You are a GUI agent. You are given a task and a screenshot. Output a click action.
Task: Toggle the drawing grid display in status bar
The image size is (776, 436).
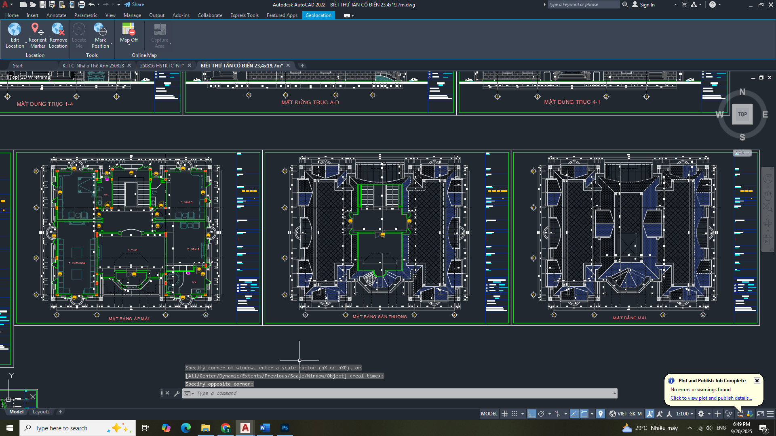[x=504, y=414]
